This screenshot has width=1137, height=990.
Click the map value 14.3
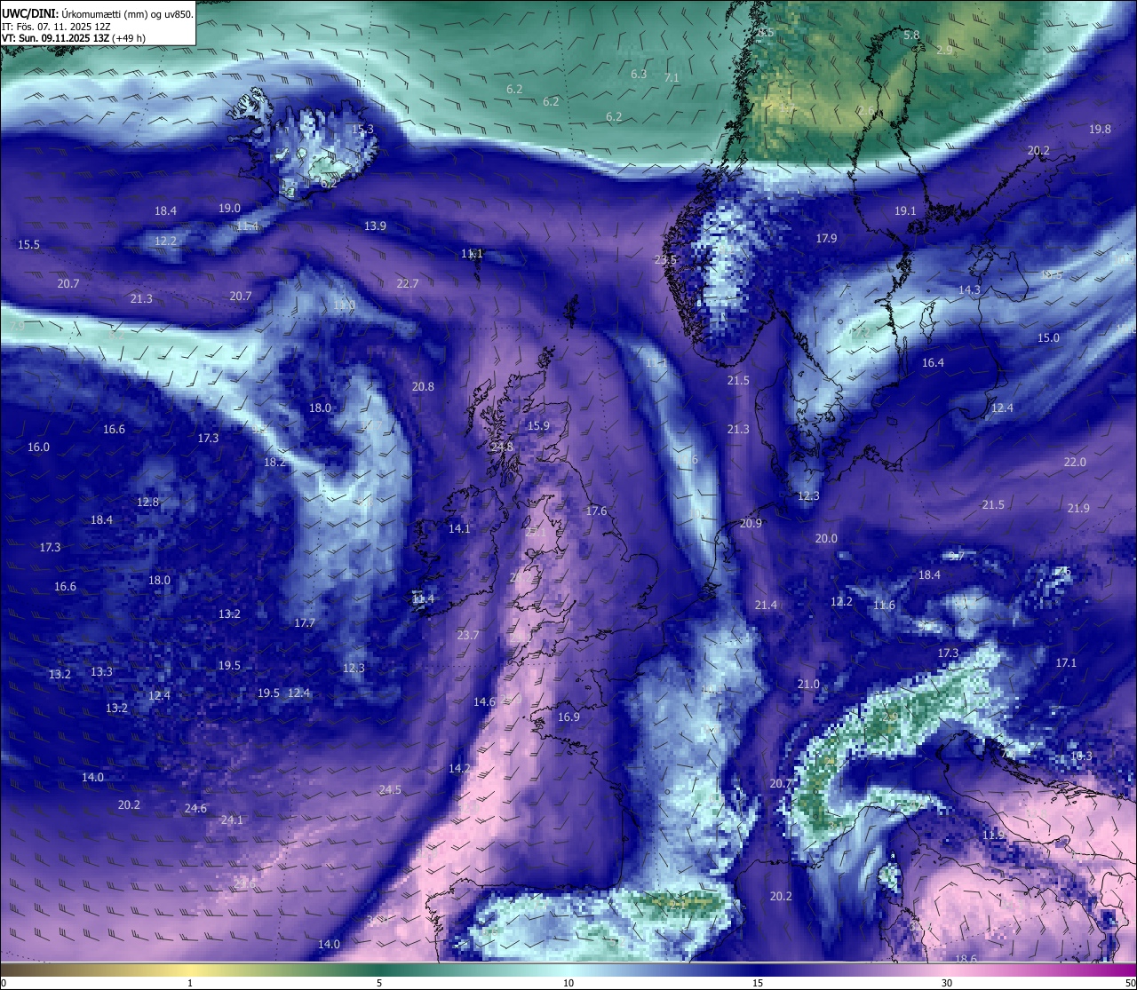pos(969,290)
